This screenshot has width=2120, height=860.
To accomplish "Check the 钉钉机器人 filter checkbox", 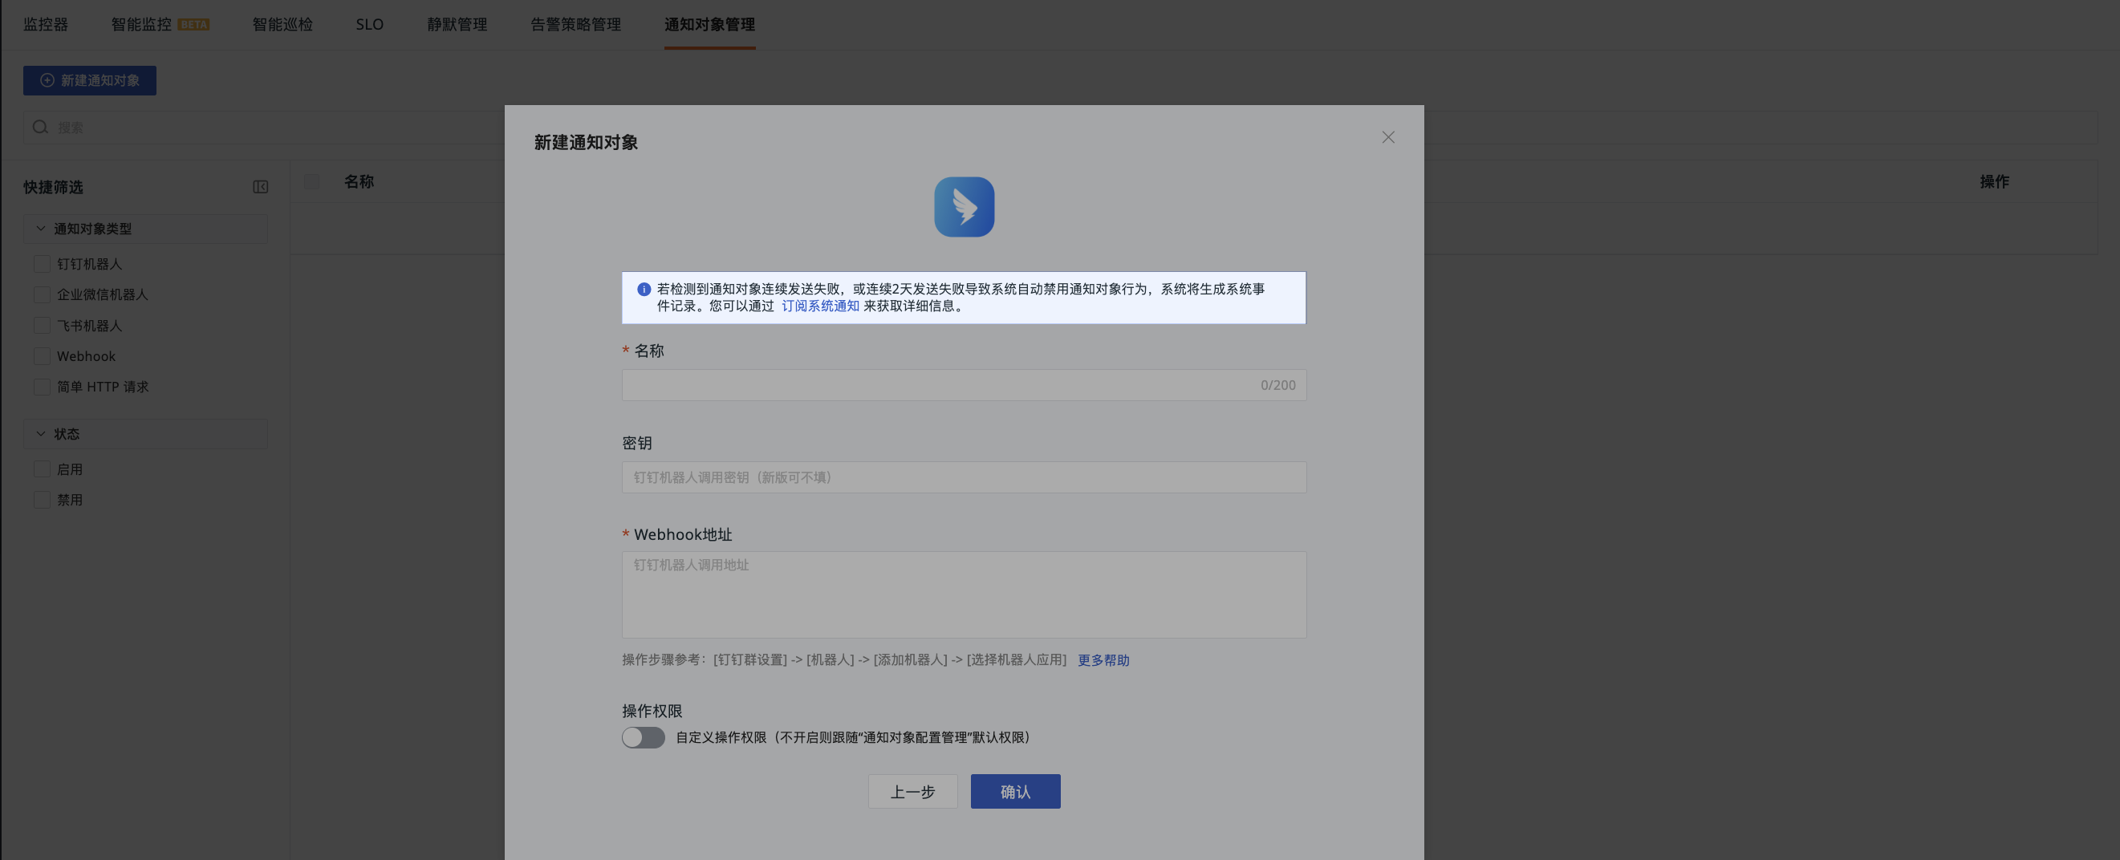I will click(x=42, y=263).
